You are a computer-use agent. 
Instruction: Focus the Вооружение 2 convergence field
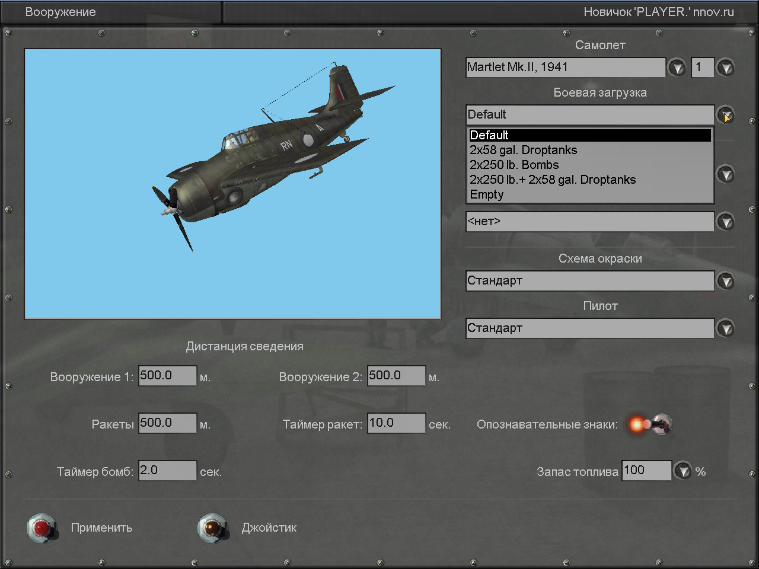pyautogui.click(x=396, y=376)
